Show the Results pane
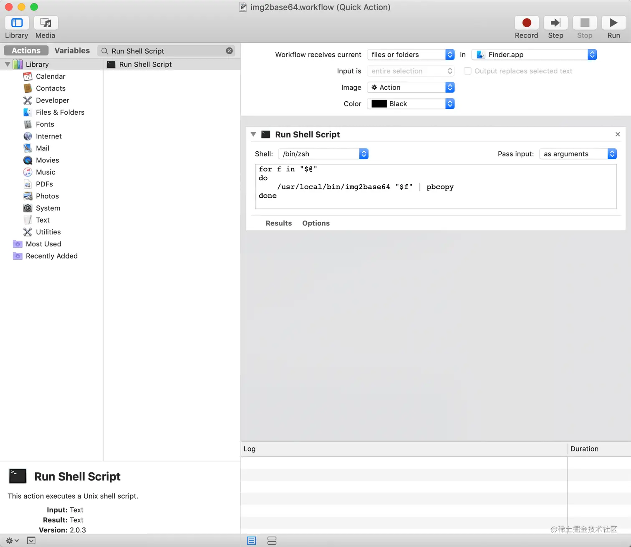 click(278, 223)
